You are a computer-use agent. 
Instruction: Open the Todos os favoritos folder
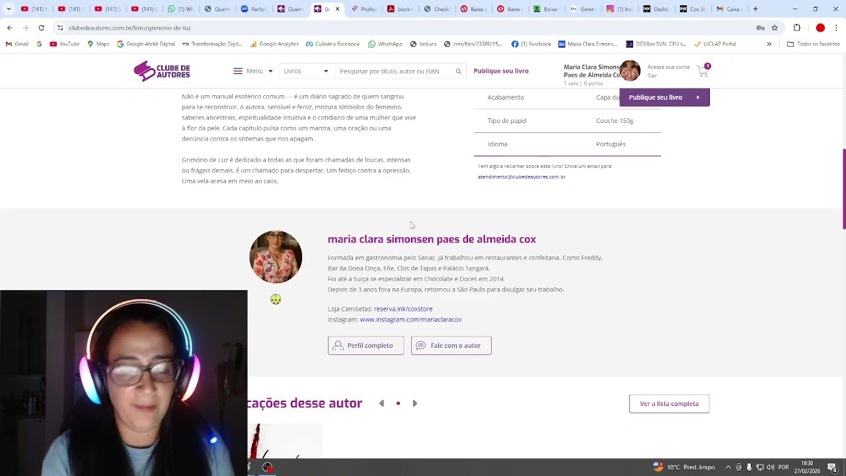pos(813,44)
